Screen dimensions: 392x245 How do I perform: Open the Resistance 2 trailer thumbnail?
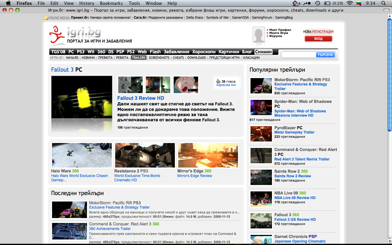tap(145, 155)
